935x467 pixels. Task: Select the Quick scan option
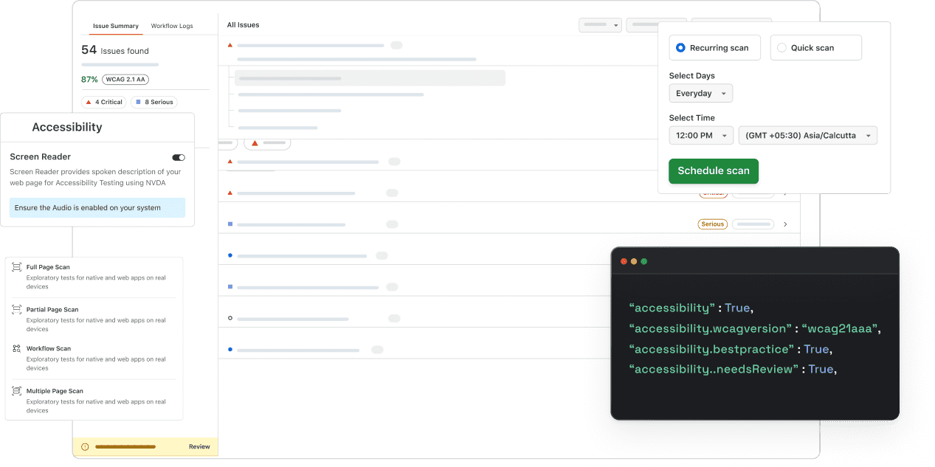tap(815, 48)
